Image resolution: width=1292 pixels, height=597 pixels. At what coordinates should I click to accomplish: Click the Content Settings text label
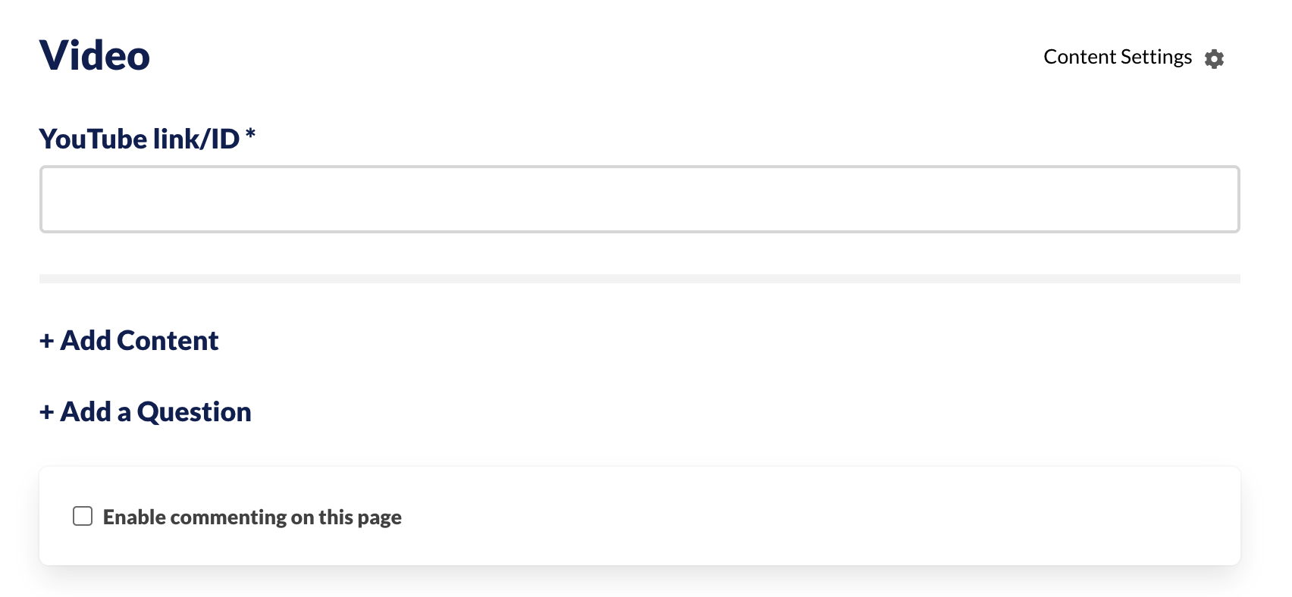click(x=1118, y=58)
